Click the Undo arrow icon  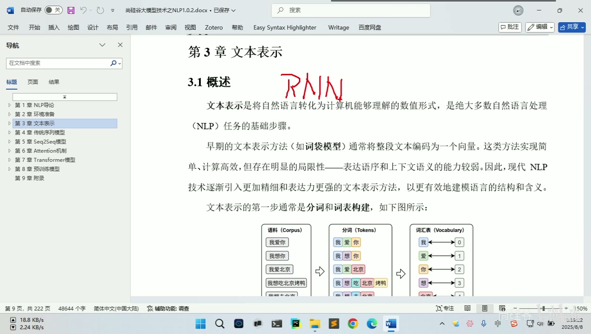click(x=83, y=10)
